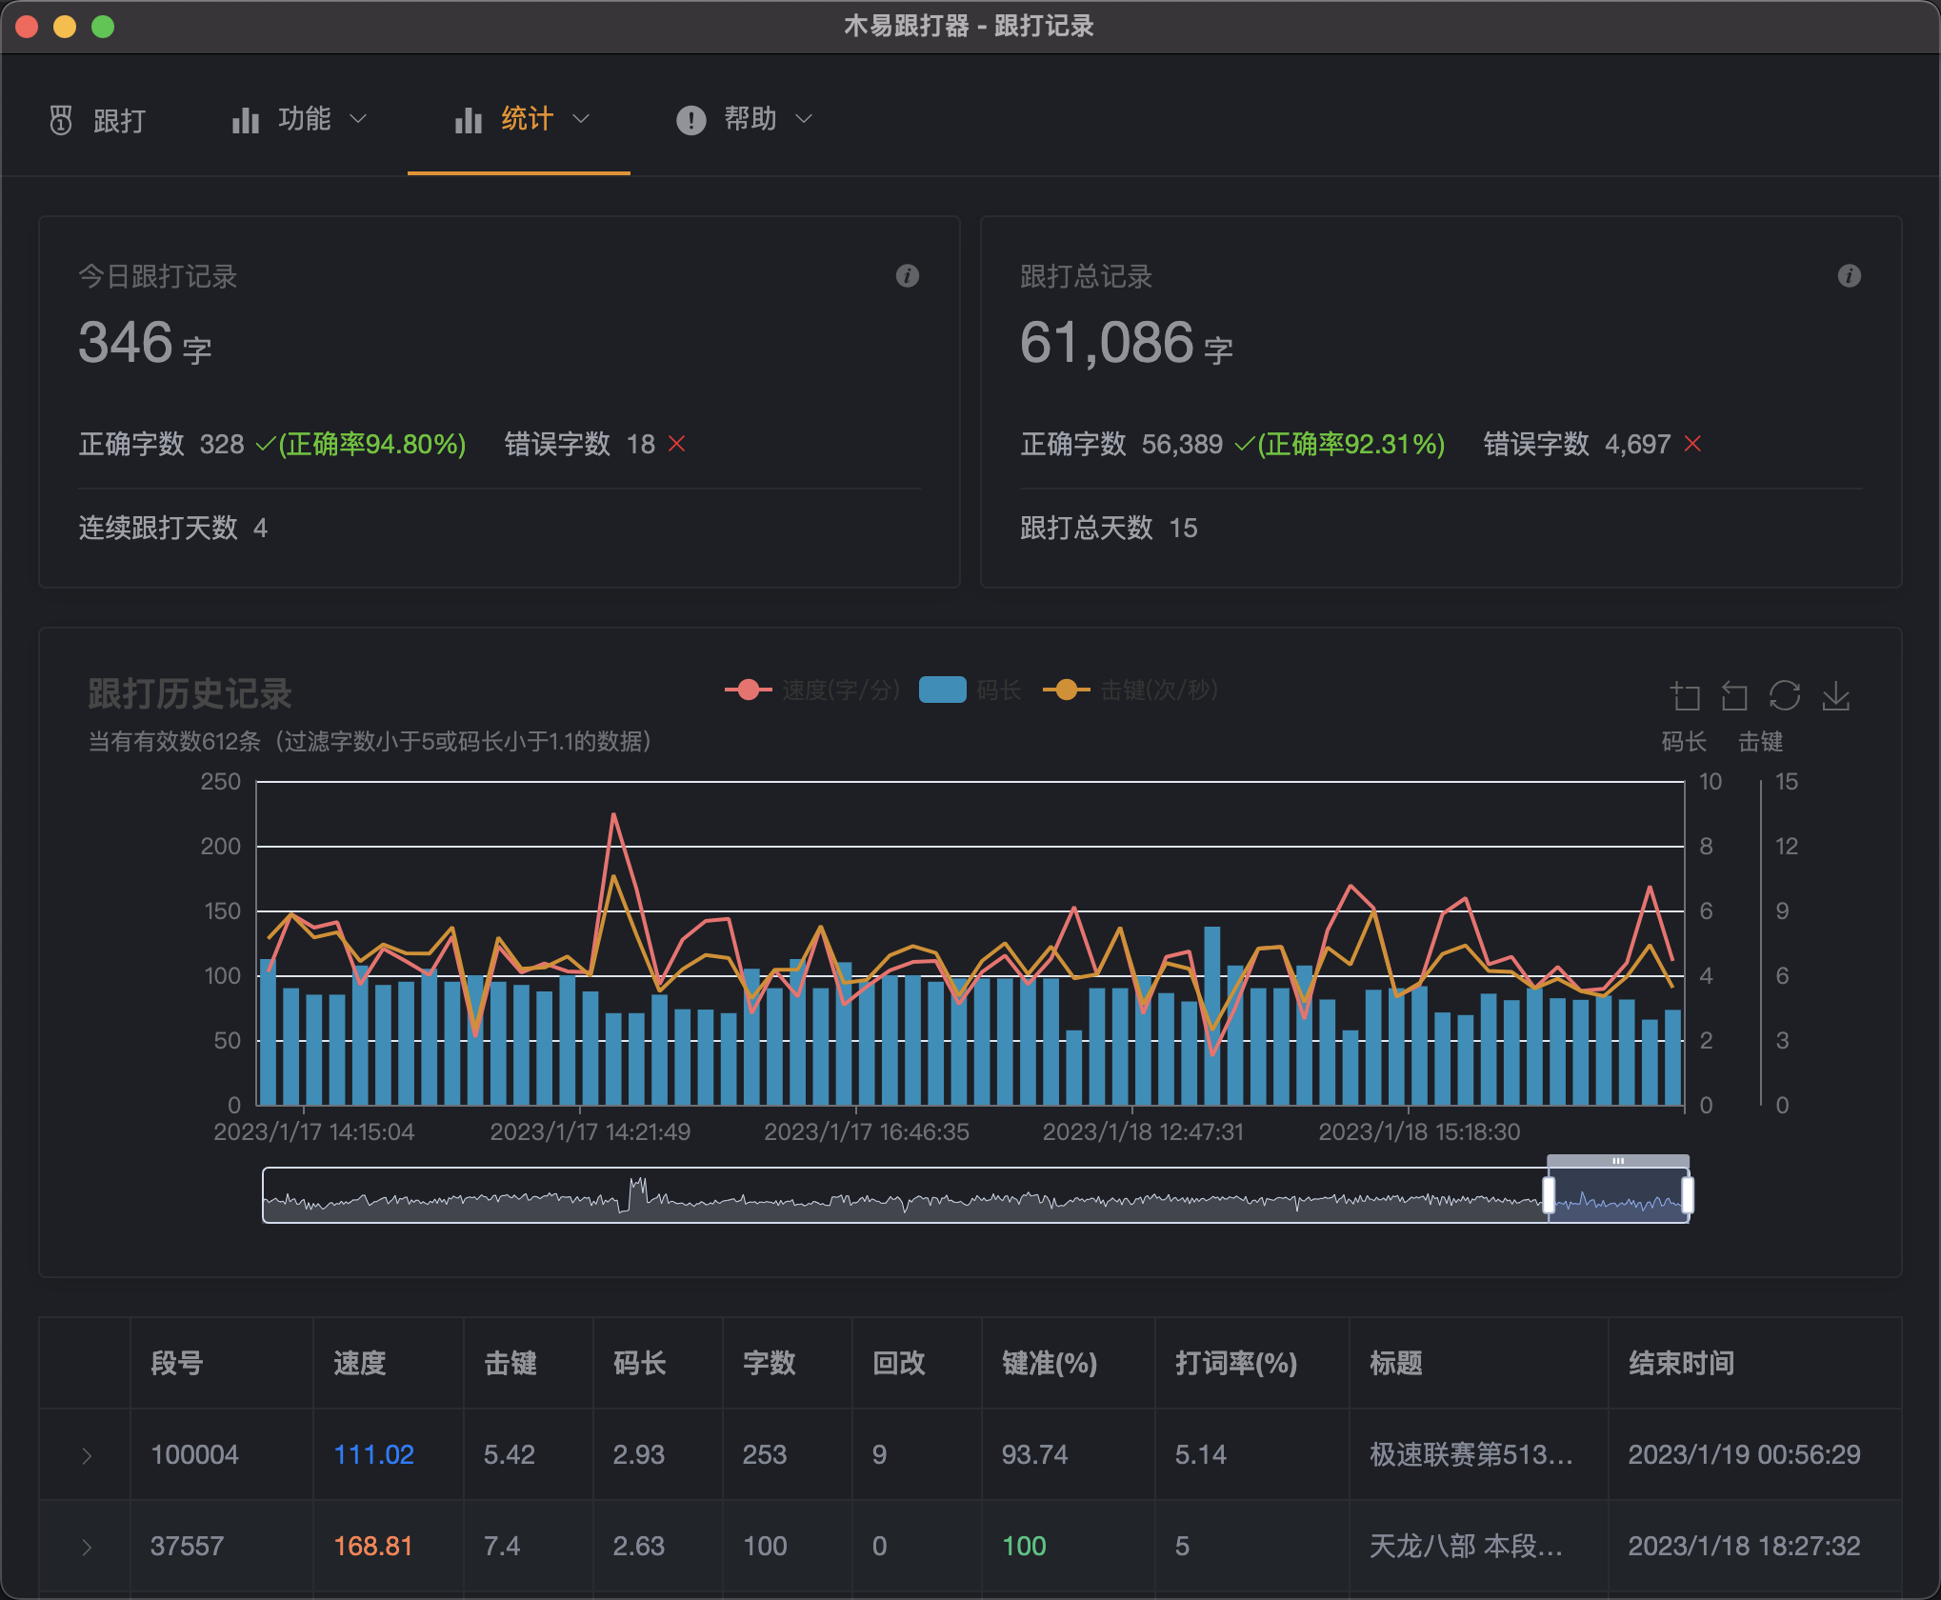Expand row for 段号 37557
The width and height of the screenshot is (1941, 1600).
click(x=87, y=1547)
